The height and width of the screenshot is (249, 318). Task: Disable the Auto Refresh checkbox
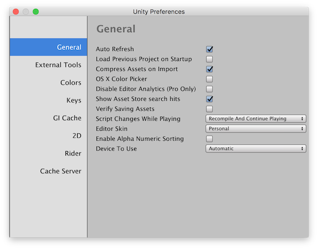click(x=209, y=49)
